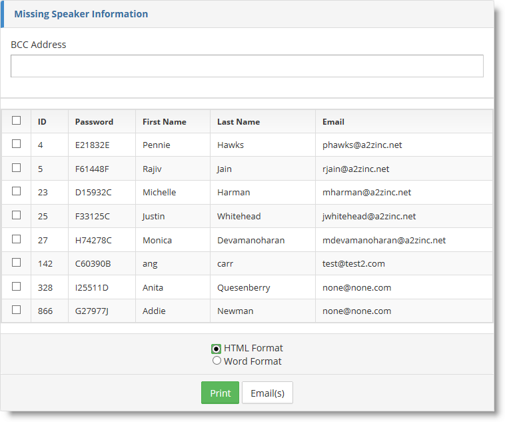Screen dimensions: 505x422
Task: Click the Password column header
Action: pos(94,122)
